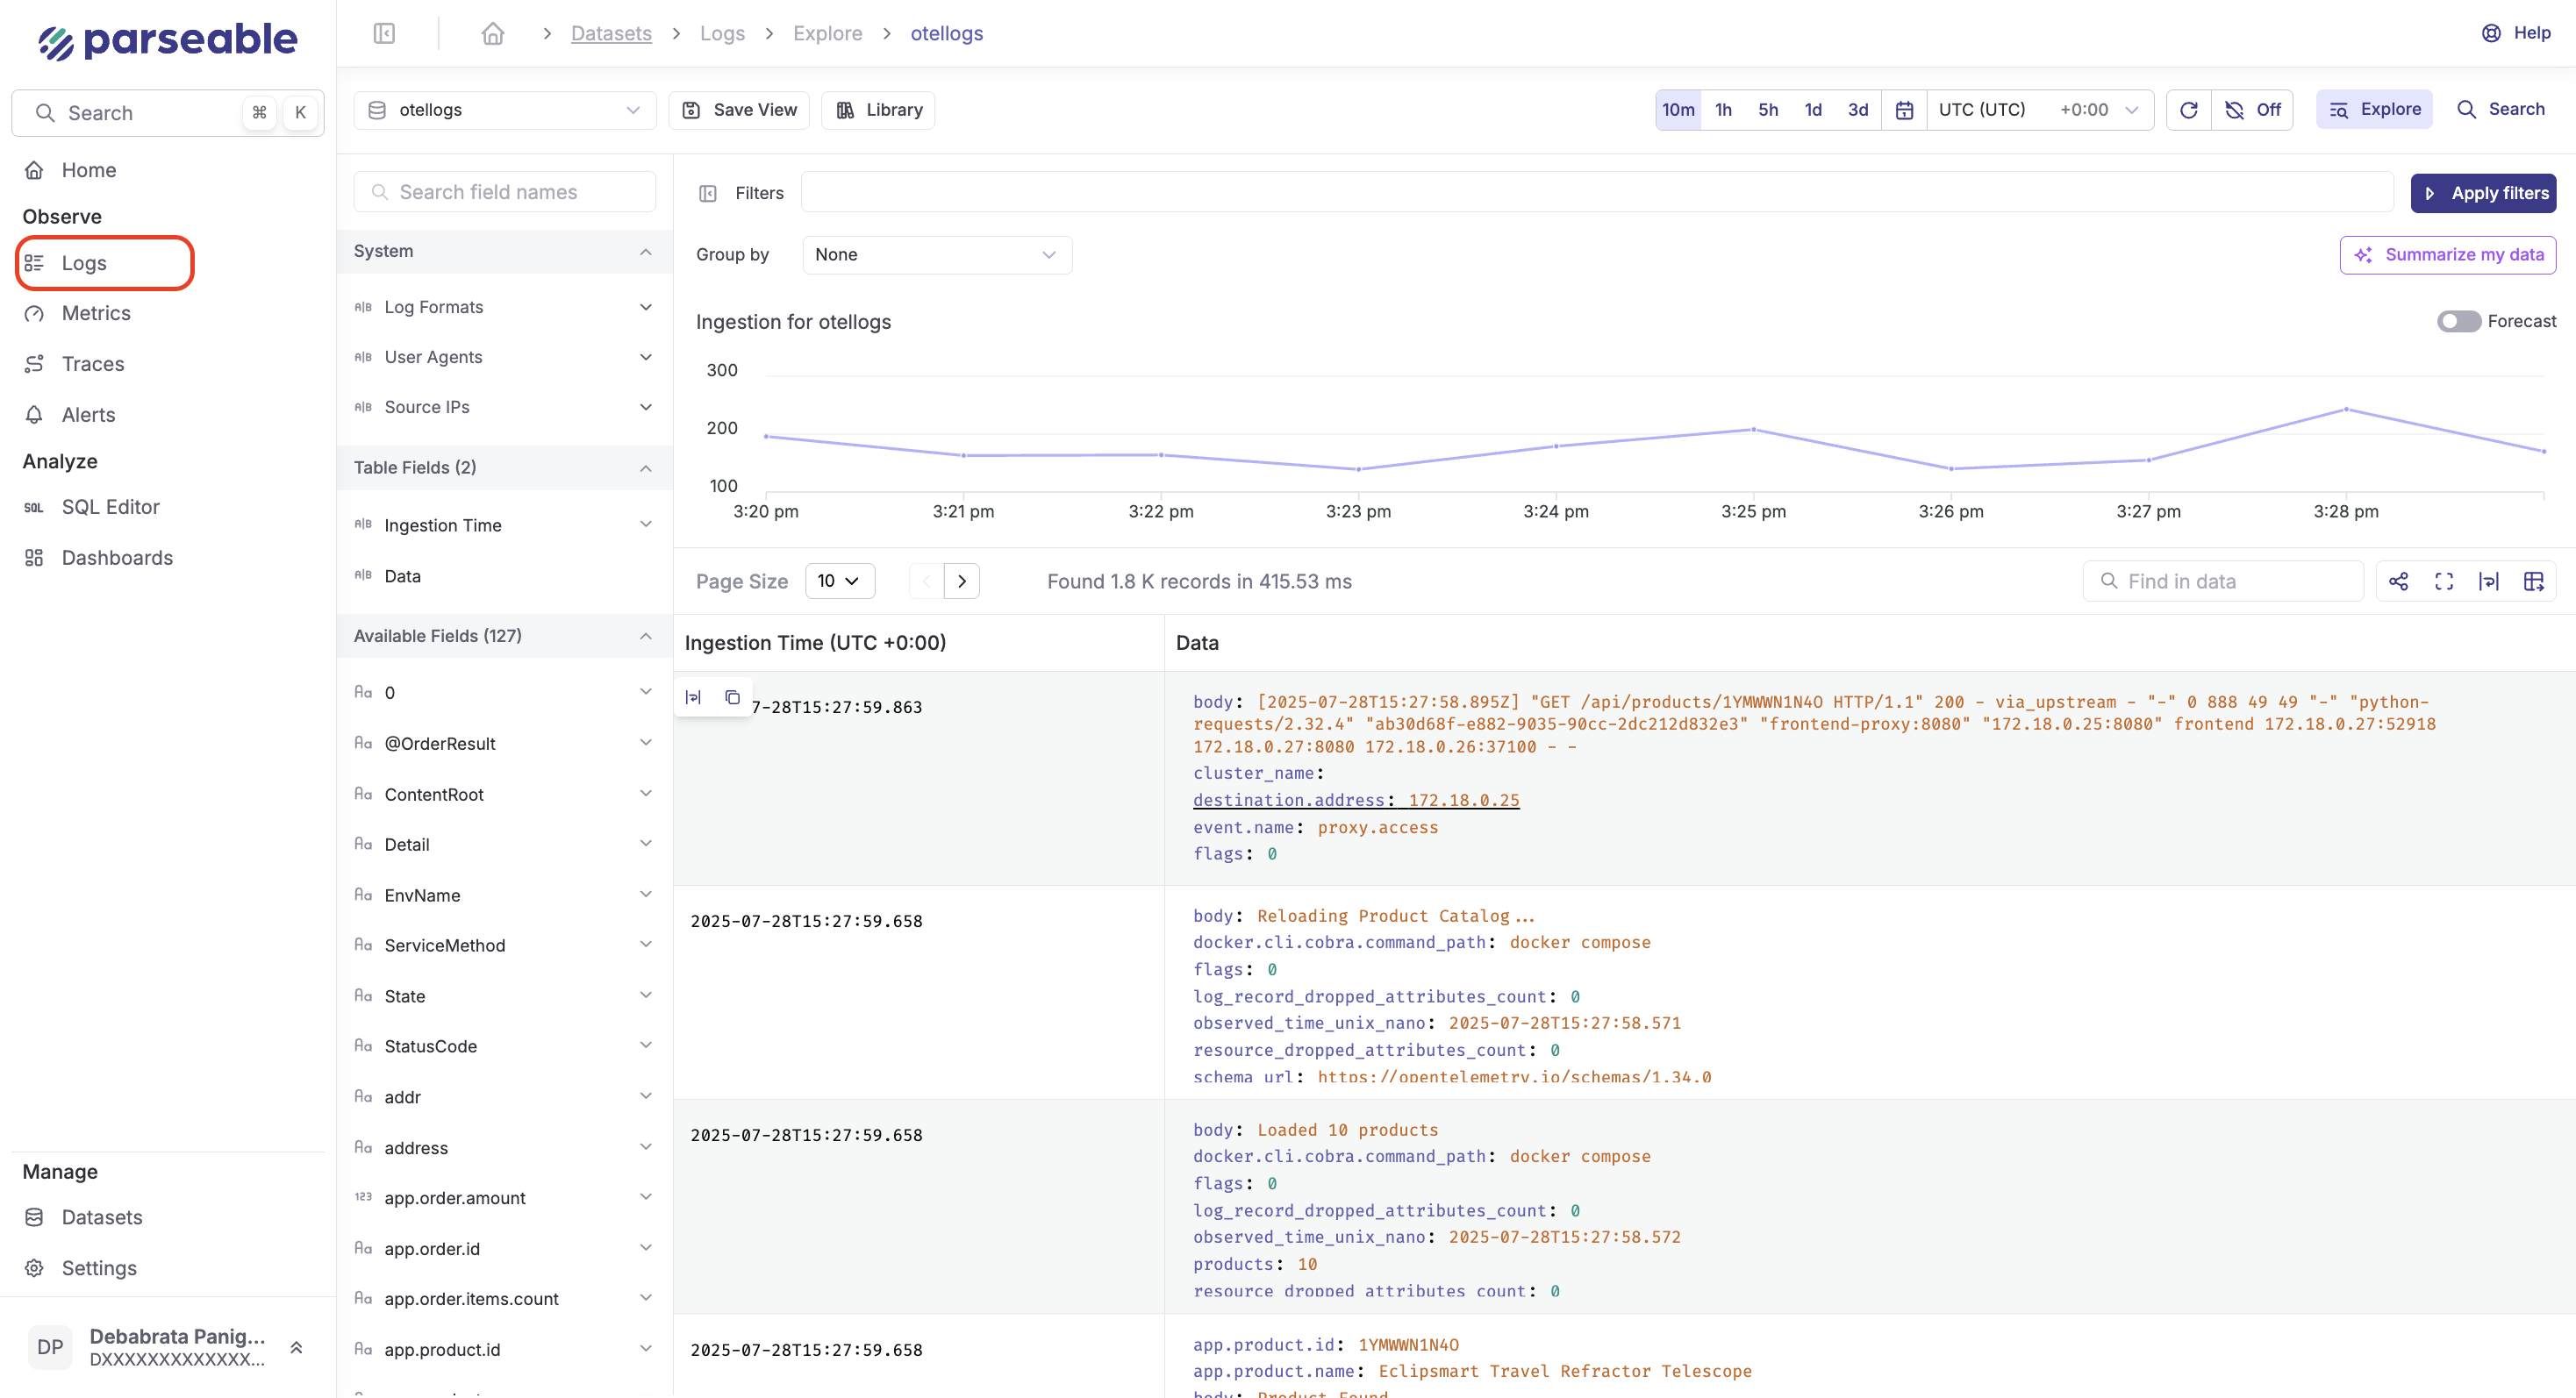Click the Find in data field

[x=2223, y=581]
